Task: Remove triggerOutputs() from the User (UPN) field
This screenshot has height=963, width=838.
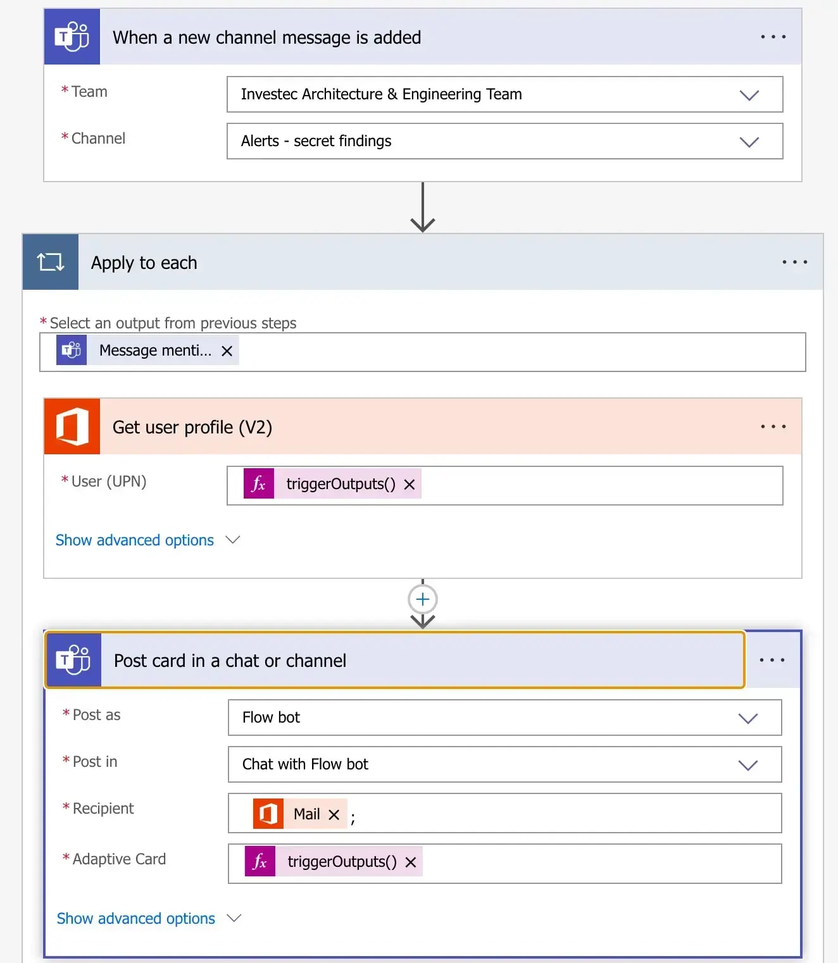Action: coord(410,485)
